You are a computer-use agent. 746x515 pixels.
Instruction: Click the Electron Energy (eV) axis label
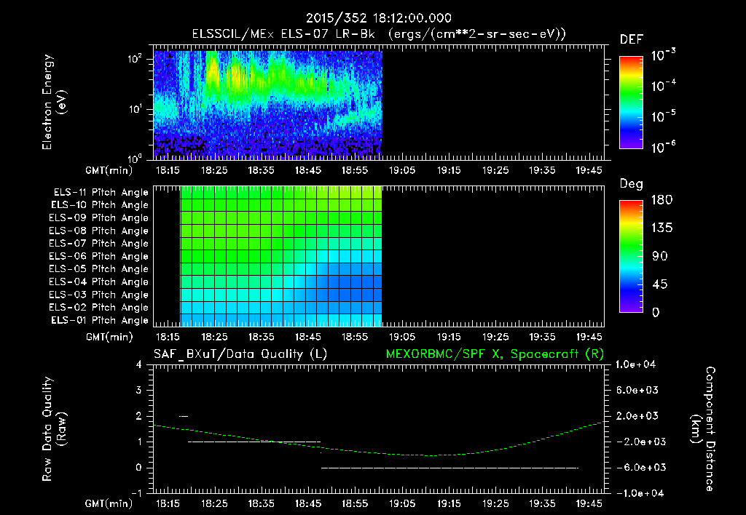(x=54, y=102)
